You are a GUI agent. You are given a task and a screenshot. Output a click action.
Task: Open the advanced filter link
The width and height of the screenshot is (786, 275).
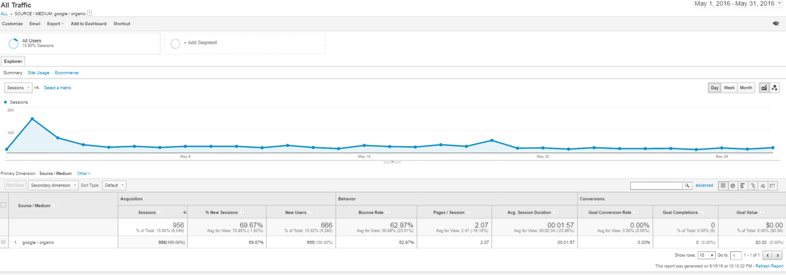(x=704, y=185)
